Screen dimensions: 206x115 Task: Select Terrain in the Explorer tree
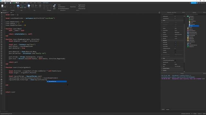click(x=192, y=19)
